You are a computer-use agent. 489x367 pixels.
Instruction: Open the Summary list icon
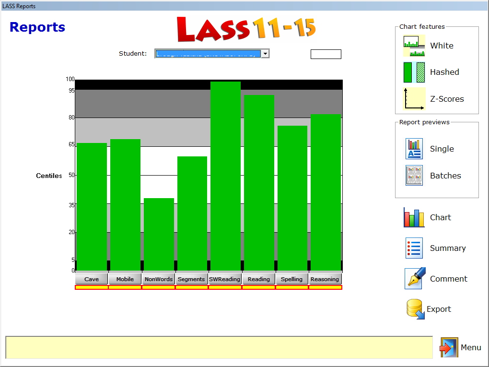414,248
